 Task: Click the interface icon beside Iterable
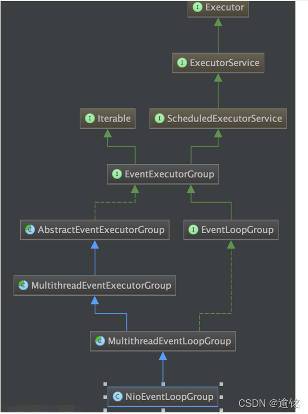[90, 118]
